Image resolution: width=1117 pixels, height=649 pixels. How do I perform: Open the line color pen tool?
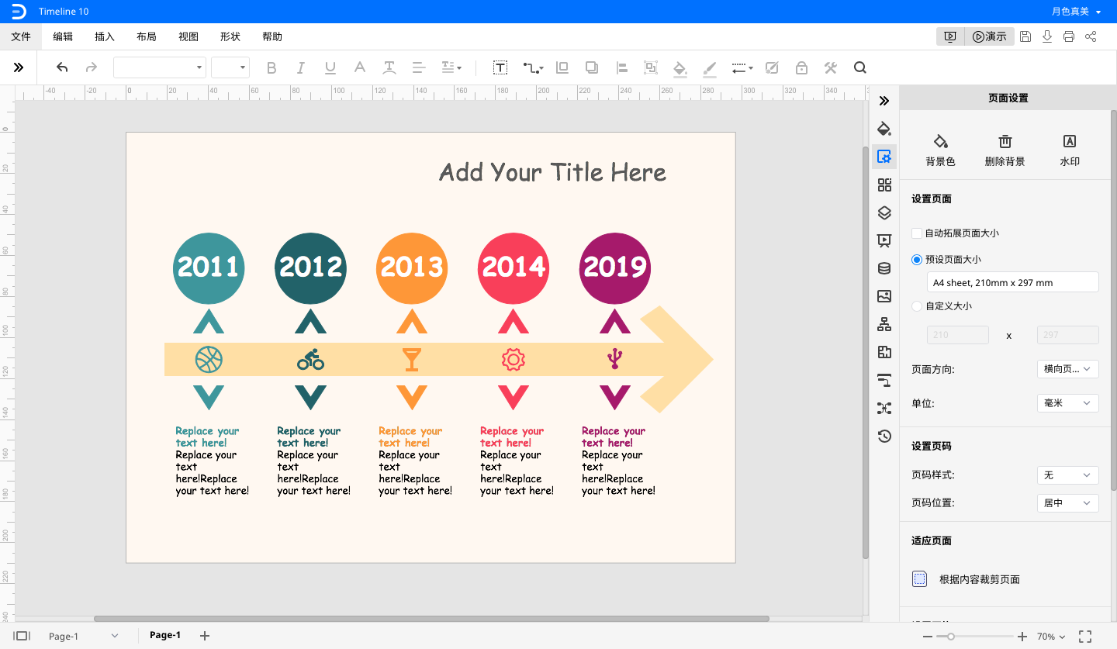point(710,68)
